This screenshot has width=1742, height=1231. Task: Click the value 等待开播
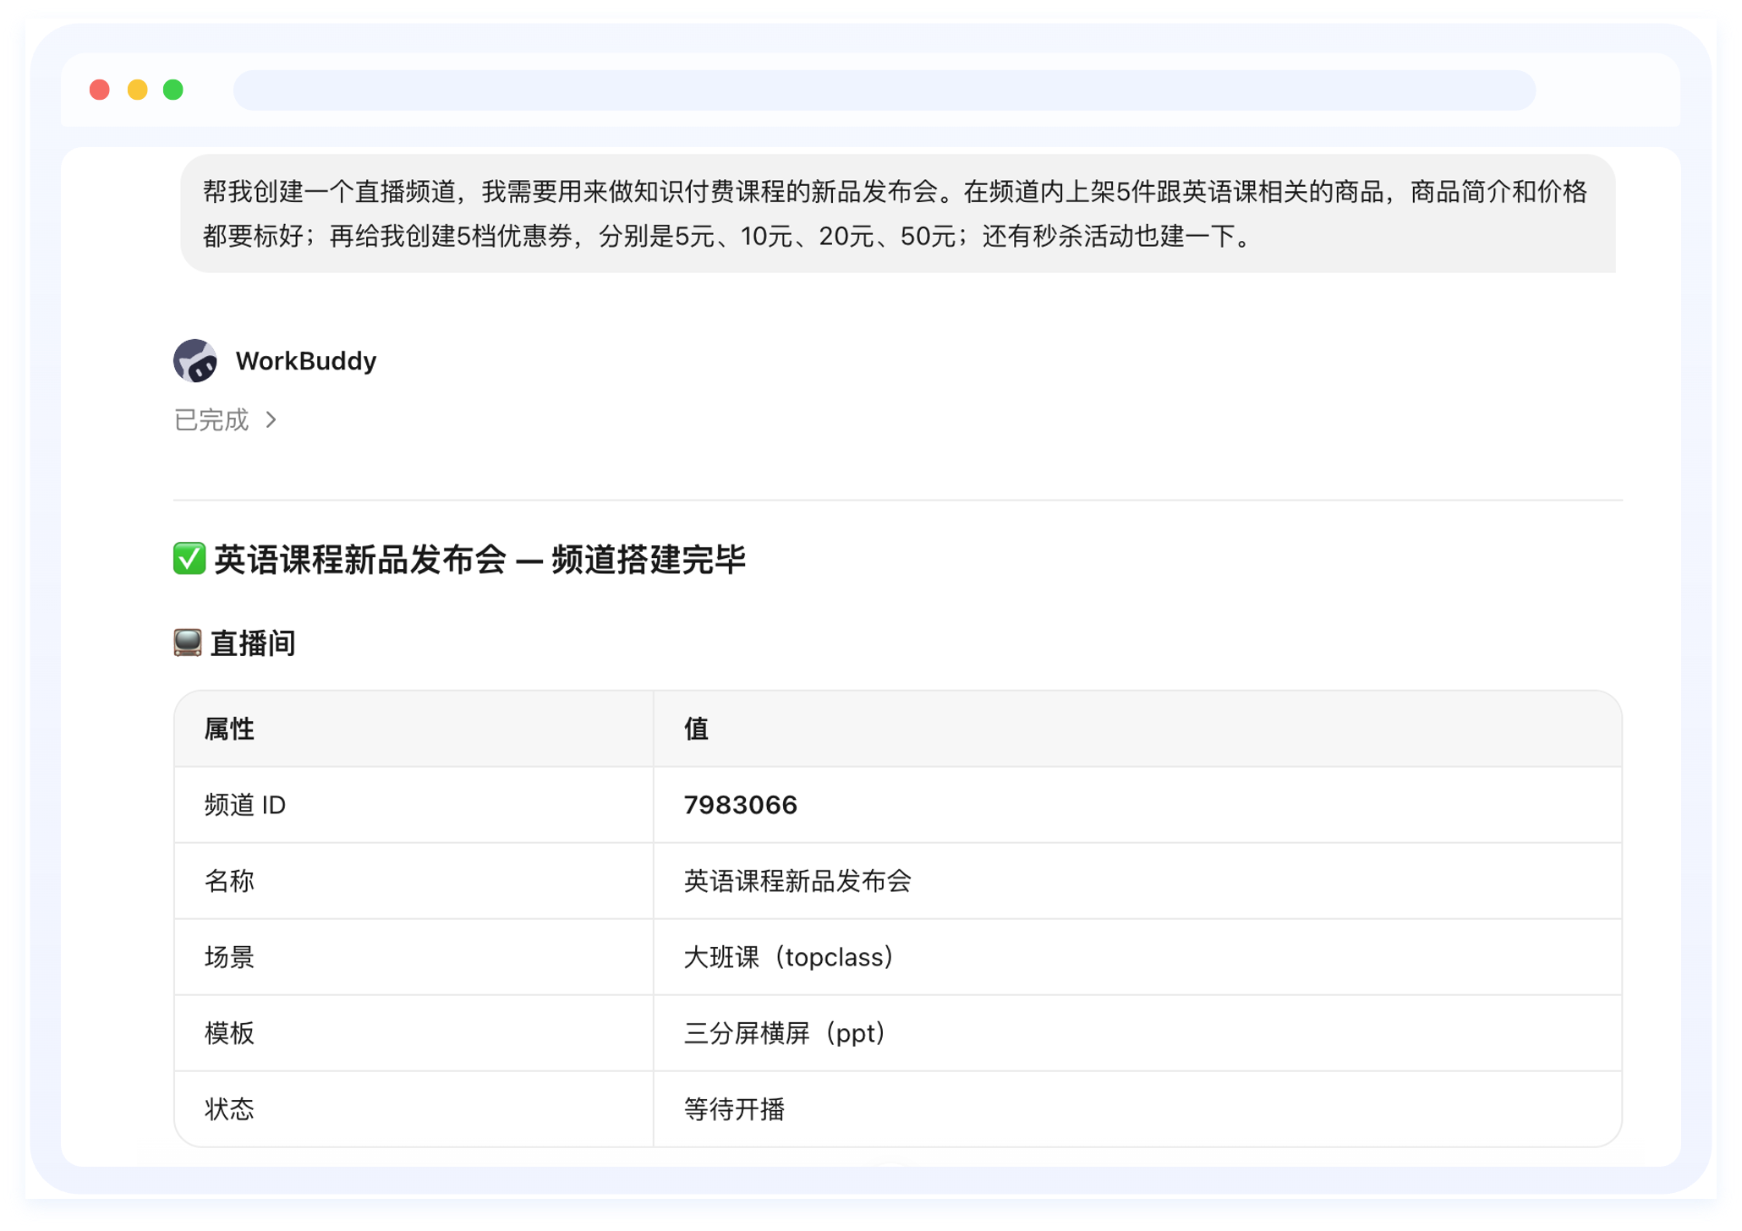(x=734, y=1109)
